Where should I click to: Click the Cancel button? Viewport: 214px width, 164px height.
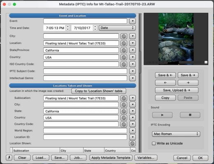[x=182, y=158]
